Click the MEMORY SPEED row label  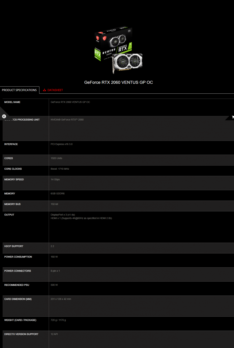14,180
